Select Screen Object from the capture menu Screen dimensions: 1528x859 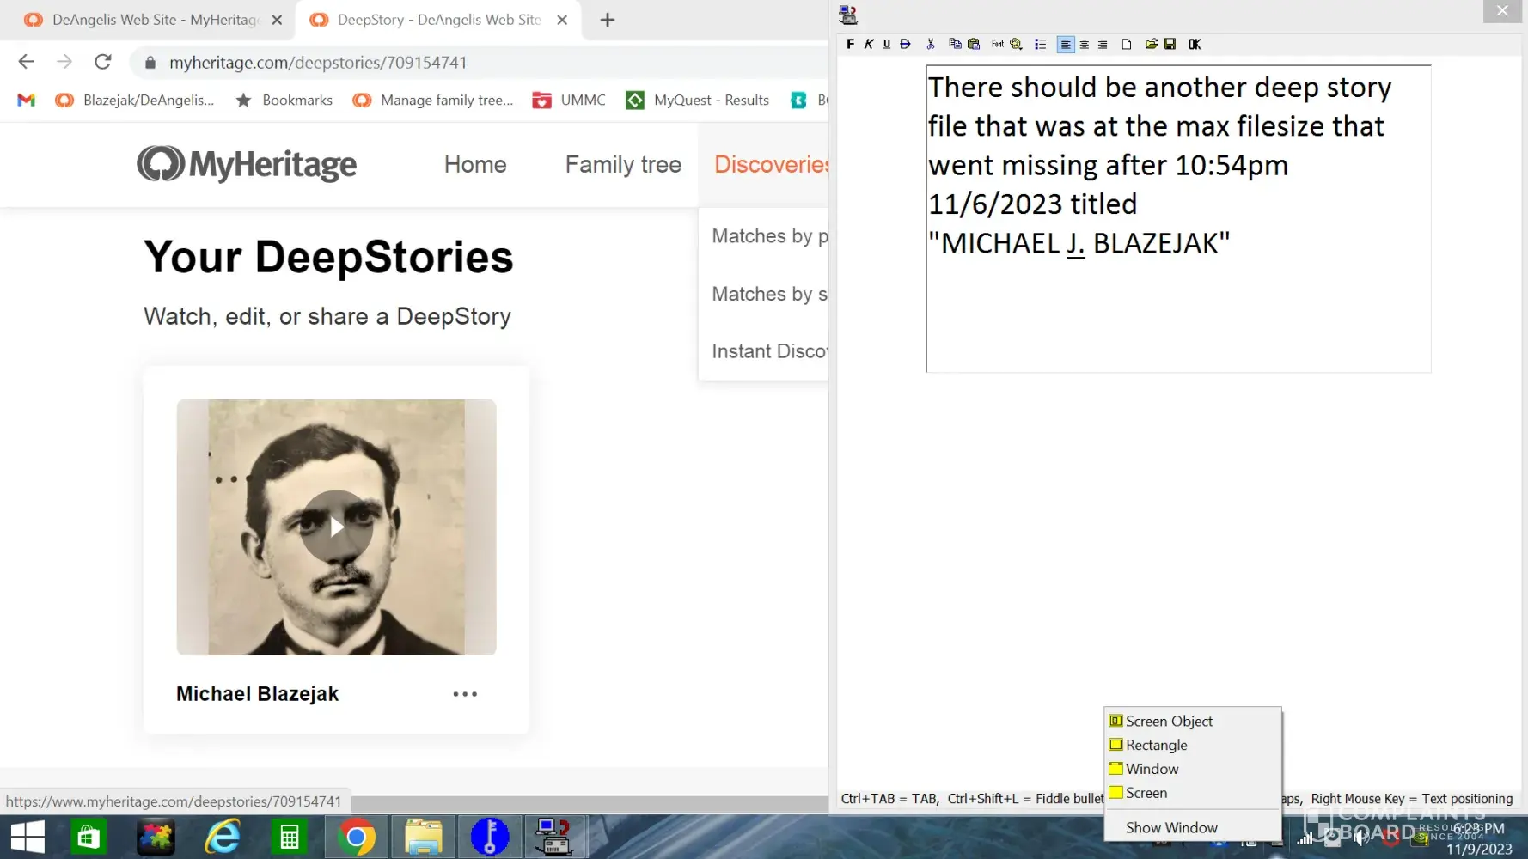(1169, 722)
